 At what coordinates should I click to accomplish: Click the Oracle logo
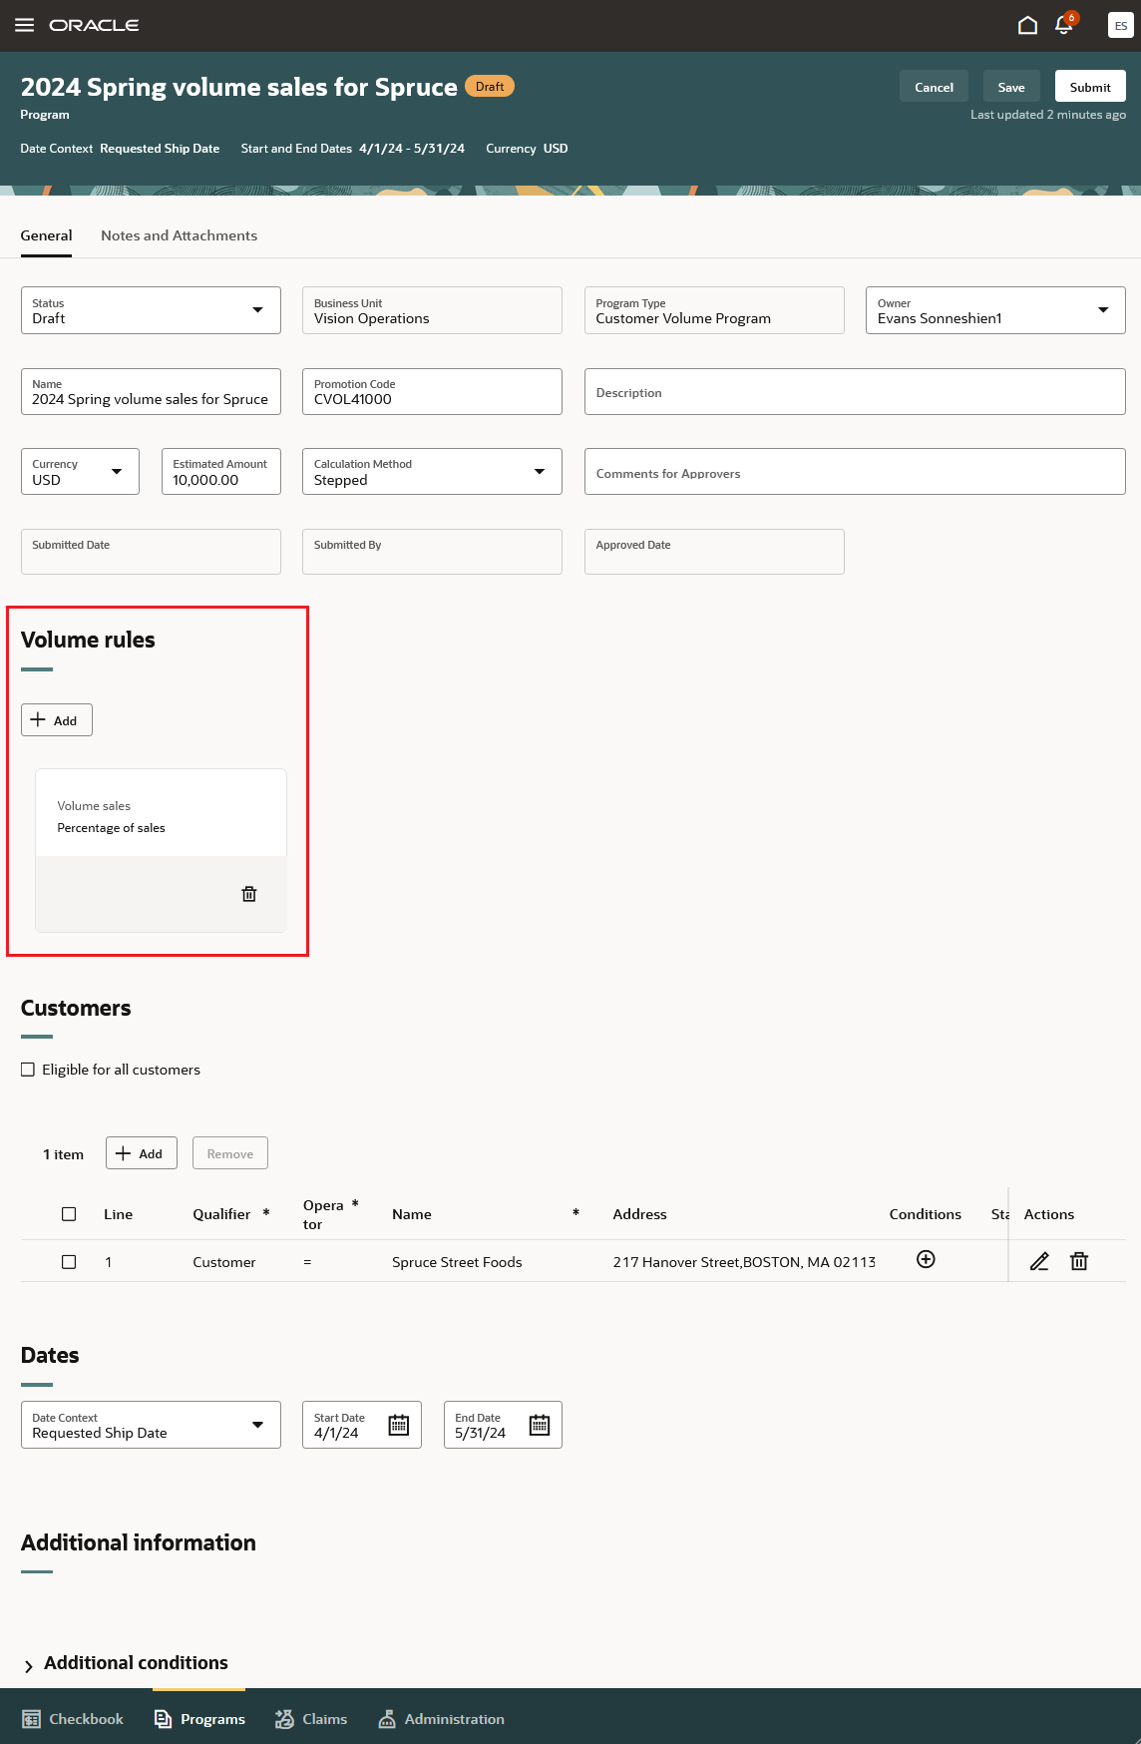pos(94,25)
